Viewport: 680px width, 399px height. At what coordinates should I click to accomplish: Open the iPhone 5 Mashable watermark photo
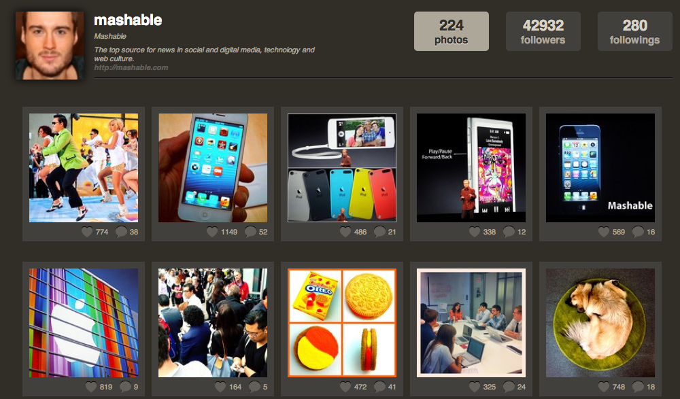click(600, 168)
